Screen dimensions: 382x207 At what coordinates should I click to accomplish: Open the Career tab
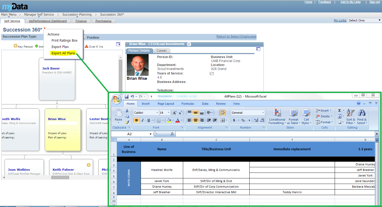pos(162,51)
